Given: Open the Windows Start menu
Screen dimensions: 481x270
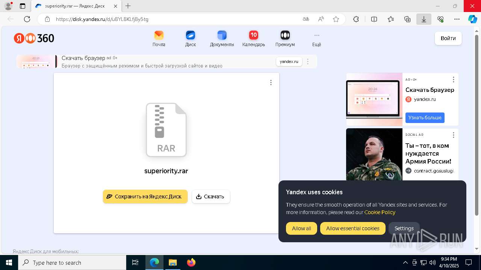Looking at the screenshot, I should point(9,262).
